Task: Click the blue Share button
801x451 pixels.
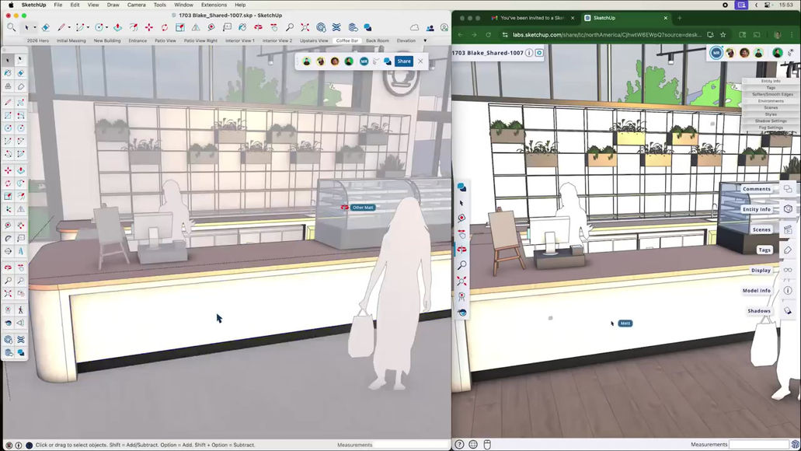Action: click(x=403, y=61)
